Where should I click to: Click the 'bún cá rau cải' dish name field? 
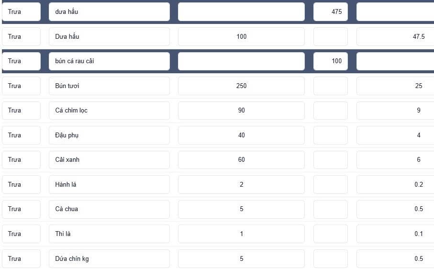point(109,61)
